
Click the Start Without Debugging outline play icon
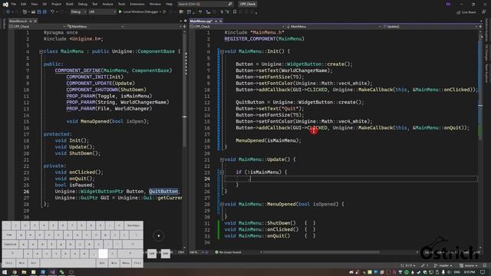[164, 12]
